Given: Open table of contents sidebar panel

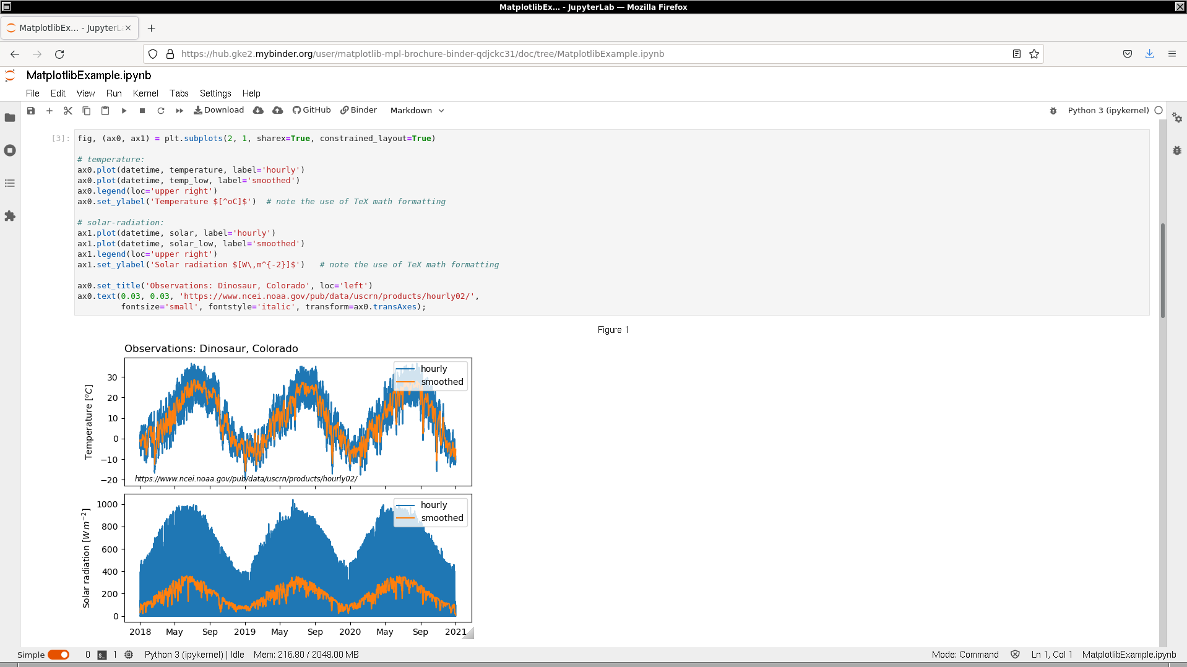Looking at the screenshot, I should click(x=10, y=183).
